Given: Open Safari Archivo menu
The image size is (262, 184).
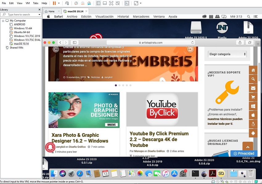Looking at the screenshot, I should pos(72,17).
